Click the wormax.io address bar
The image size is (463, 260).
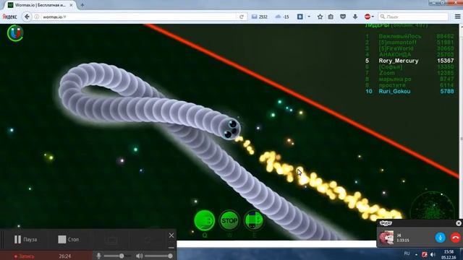tap(139, 17)
